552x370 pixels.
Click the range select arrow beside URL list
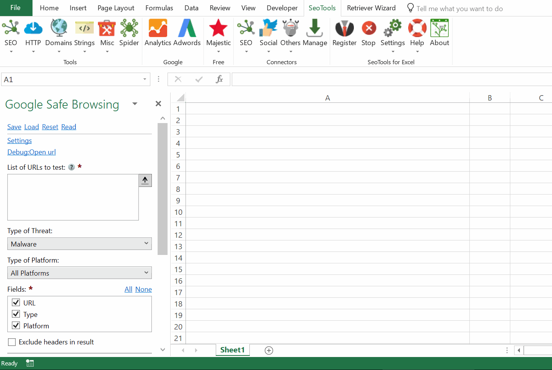coord(145,180)
